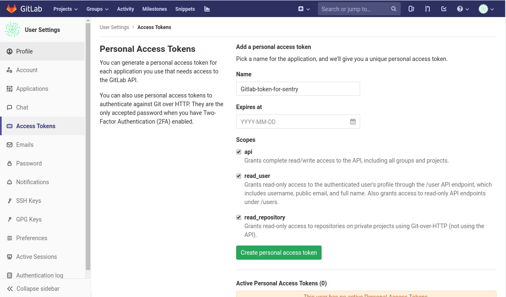This screenshot has height=297, width=506.
Task: Open SSH Keys in the sidebar
Action: click(42, 201)
